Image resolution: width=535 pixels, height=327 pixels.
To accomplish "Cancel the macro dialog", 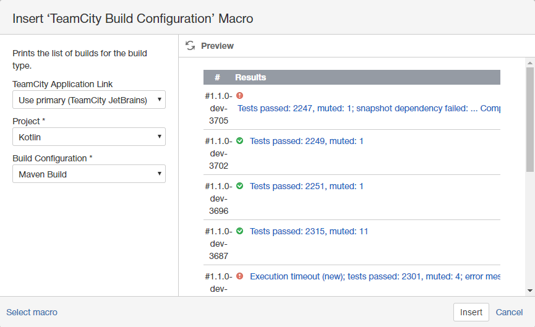I will point(509,312).
